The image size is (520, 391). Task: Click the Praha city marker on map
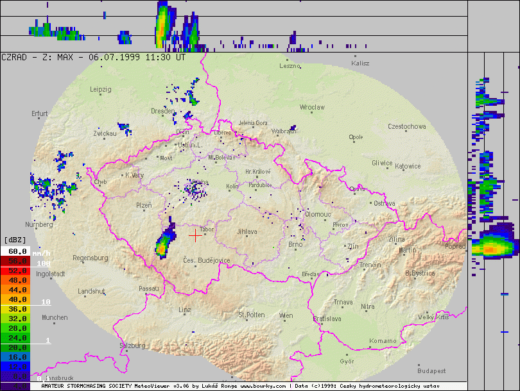tap(195, 187)
